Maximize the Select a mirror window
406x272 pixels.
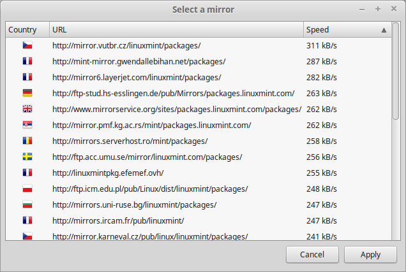pyautogui.click(x=378, y=10)
